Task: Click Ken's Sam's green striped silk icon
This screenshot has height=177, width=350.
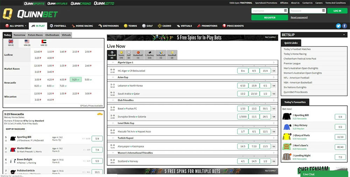Action: 286,147
